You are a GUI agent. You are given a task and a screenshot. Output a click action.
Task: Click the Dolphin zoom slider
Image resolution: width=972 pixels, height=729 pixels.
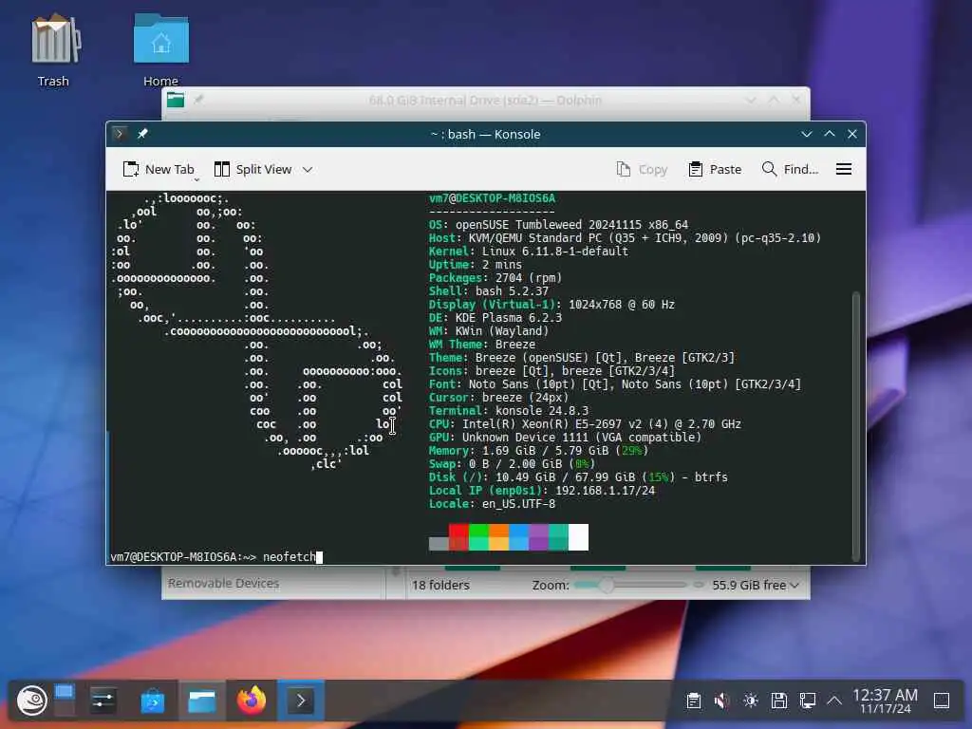point(631,585)
